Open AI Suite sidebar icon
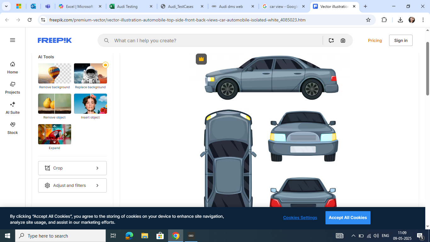This screenshot has height=242, width=430. (x=13, y=108)
